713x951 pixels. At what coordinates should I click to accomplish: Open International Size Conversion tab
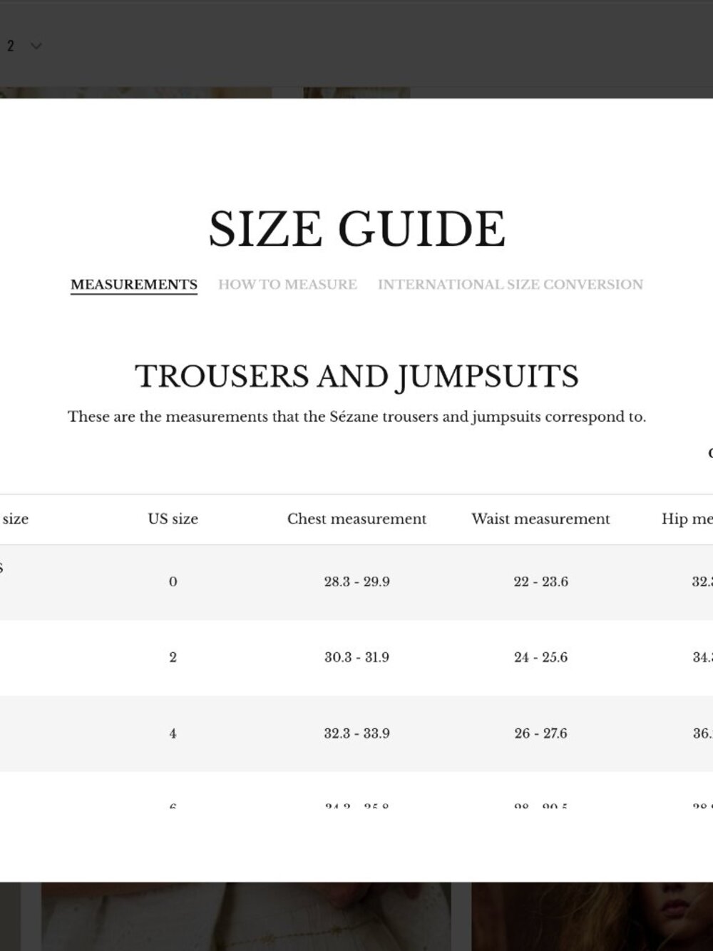[x=511, y=285]
